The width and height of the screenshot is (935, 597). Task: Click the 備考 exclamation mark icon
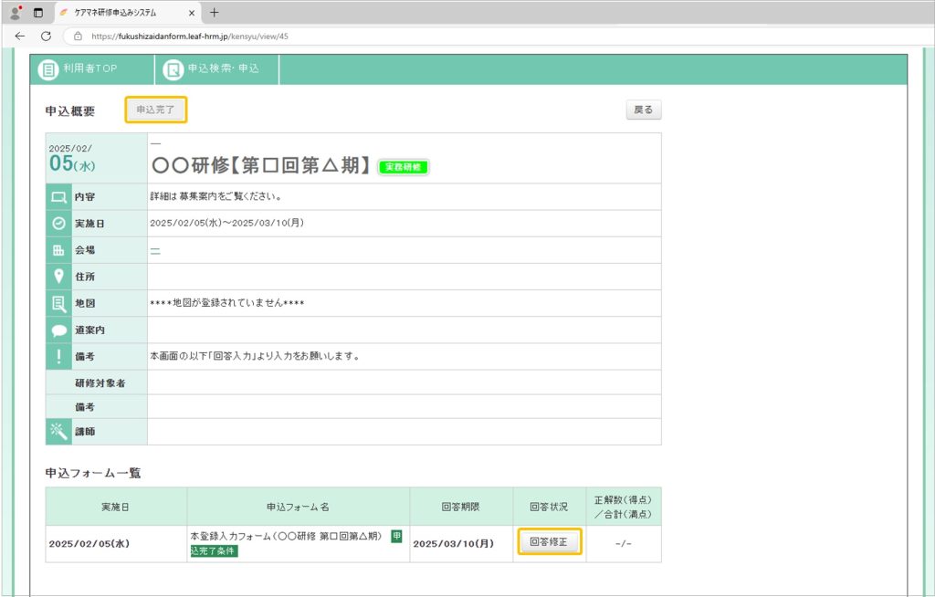(x=59, y=356)
